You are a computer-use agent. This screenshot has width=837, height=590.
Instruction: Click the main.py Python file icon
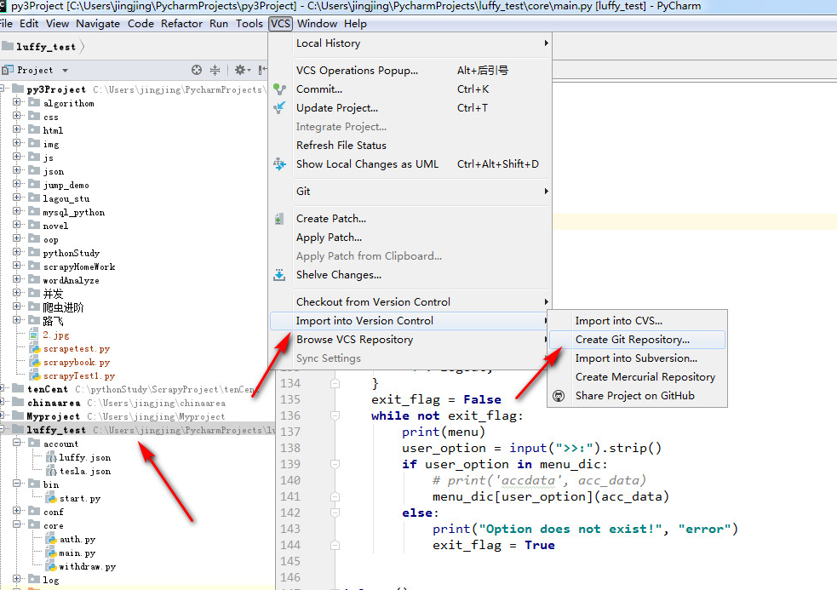tap(51, 553)
